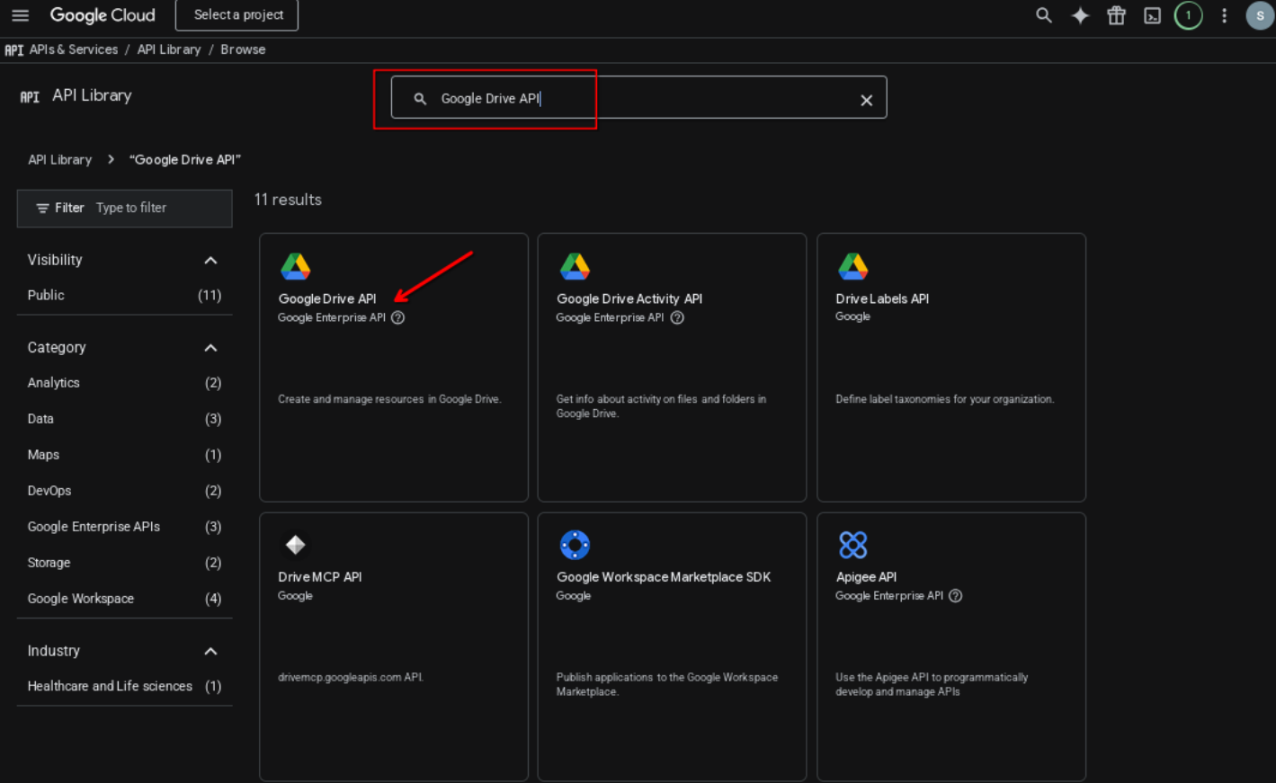Screen dimensions: 1276x783
Task: Click the API Library page heading
Action: [92, 95]
